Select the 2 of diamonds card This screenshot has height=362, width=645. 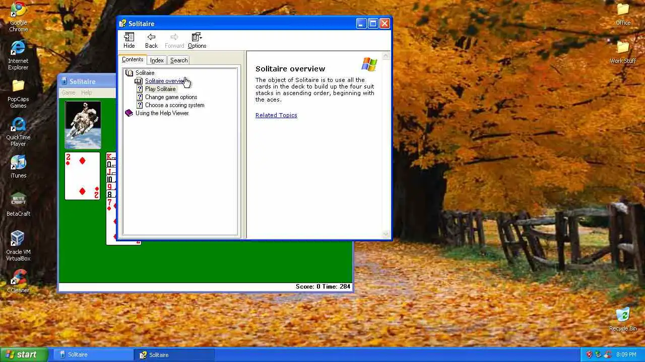83,176
